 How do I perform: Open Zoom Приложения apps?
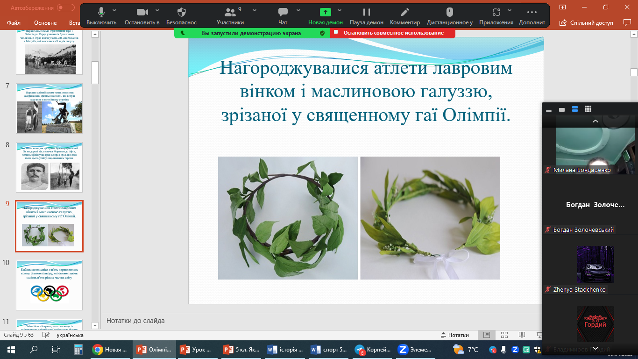click(496, 16)
